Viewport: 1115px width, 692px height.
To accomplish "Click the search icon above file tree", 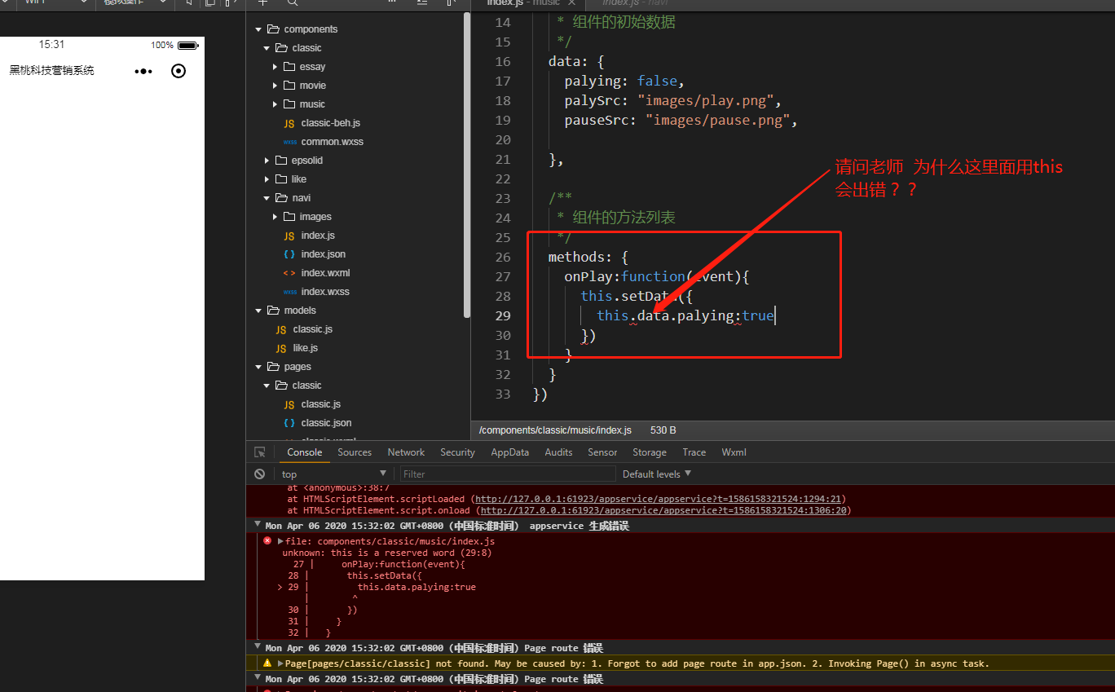I will click(292, 3).
